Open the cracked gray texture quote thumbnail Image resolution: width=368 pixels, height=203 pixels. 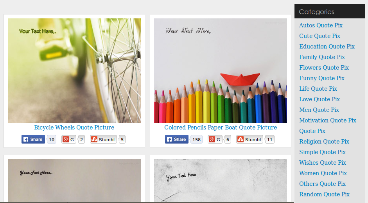(x=221, y=181)
